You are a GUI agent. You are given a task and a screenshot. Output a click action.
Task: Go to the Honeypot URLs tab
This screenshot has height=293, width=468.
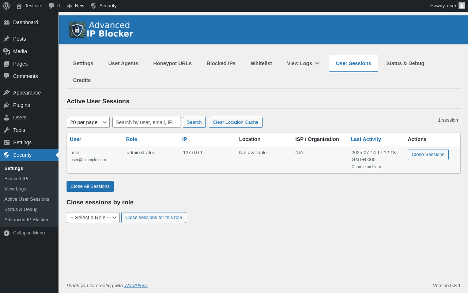(x=172, y=63)
